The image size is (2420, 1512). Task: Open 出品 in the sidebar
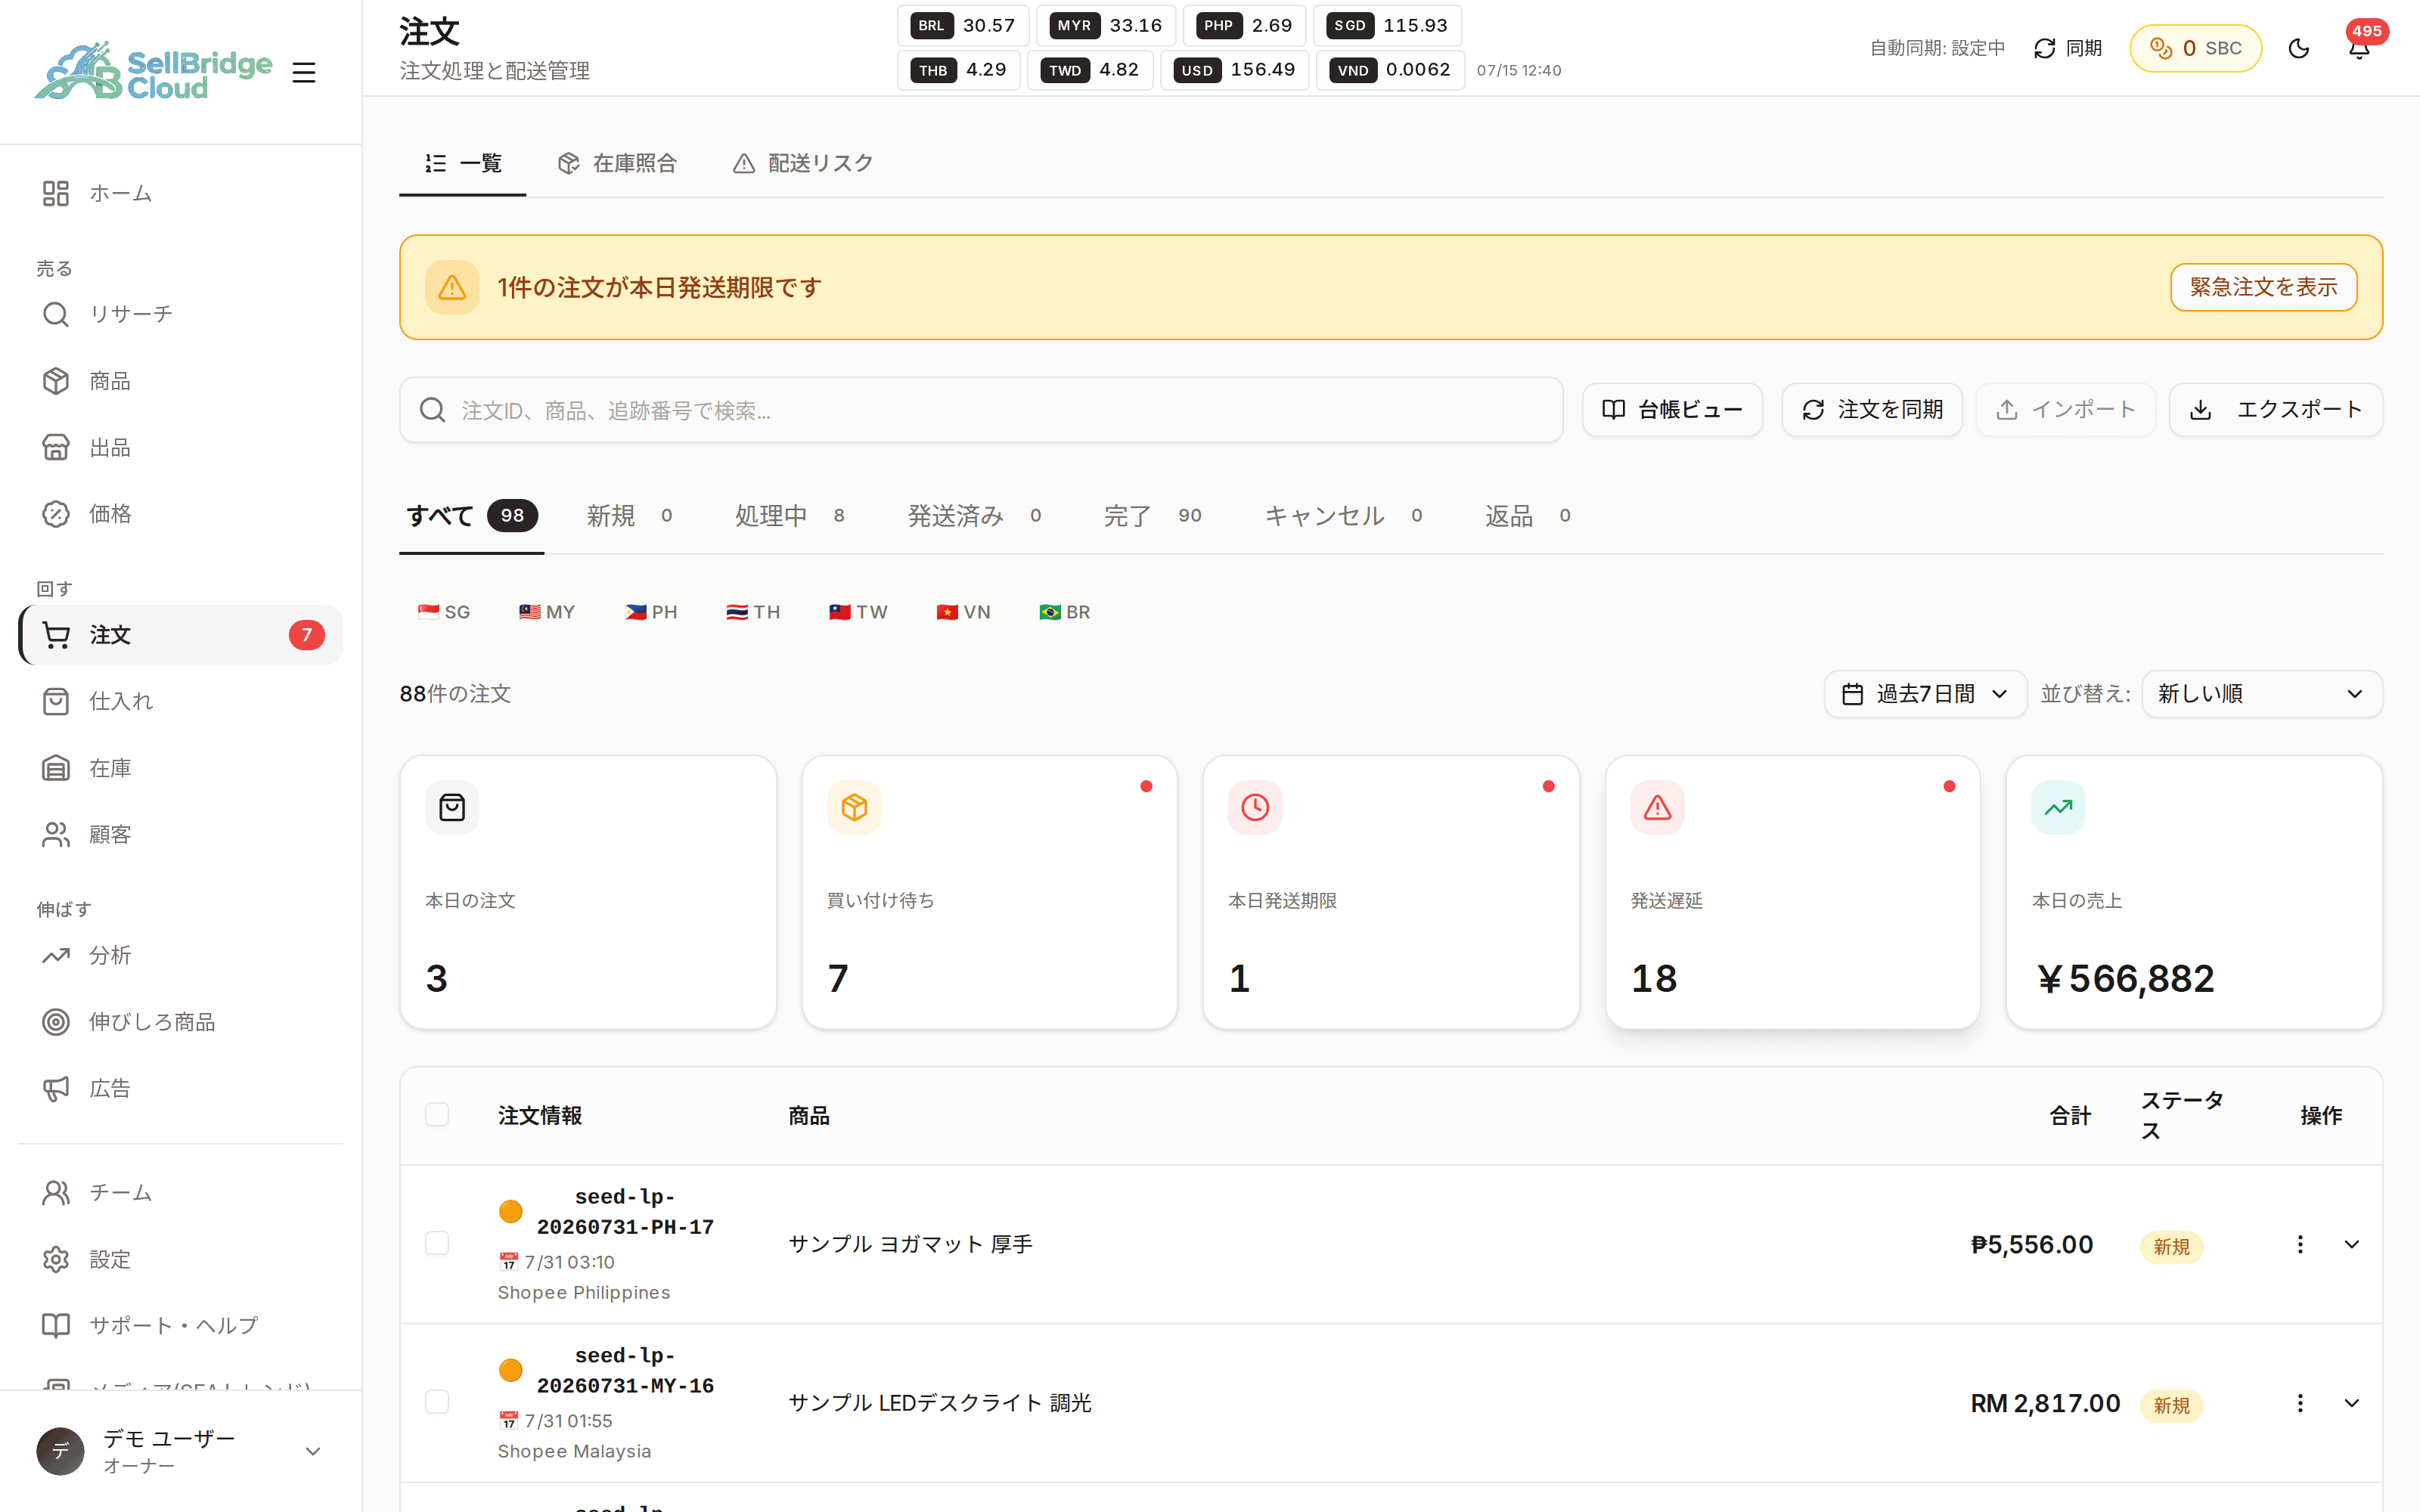pyautogui.click(x=181, y=447)
